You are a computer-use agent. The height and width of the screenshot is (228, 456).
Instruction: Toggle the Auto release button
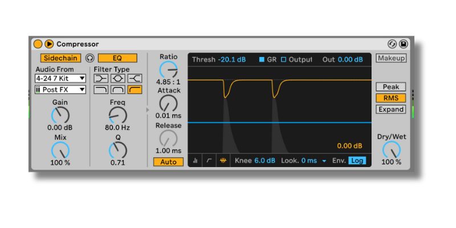click(x=168, y=162)
